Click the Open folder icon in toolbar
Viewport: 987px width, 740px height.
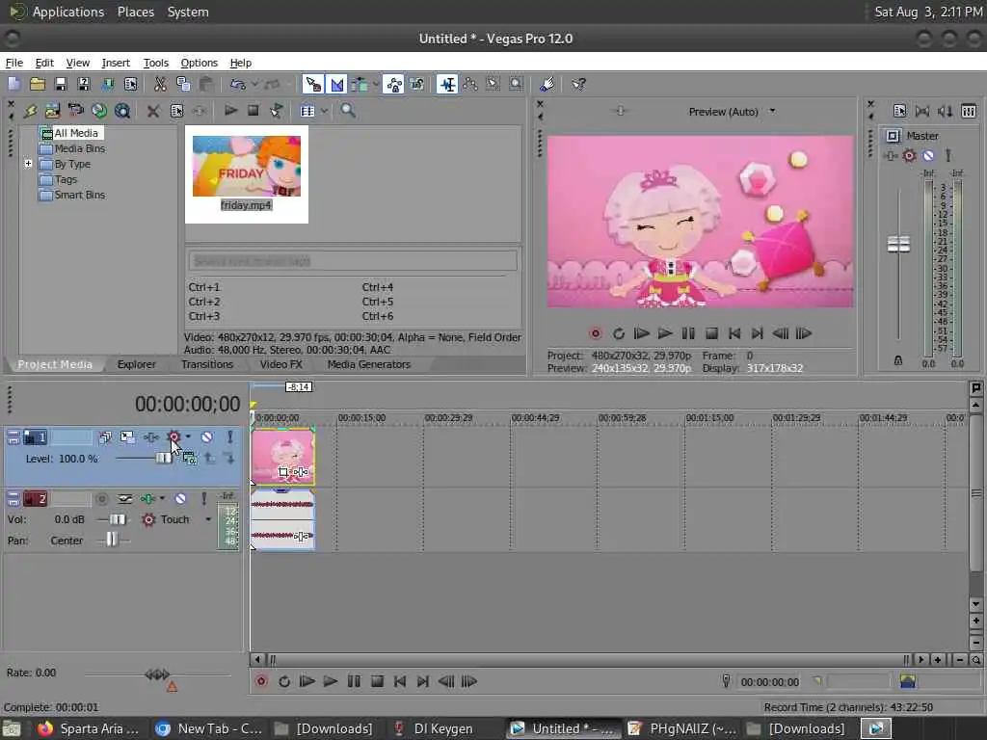click(x=38, y=84)
